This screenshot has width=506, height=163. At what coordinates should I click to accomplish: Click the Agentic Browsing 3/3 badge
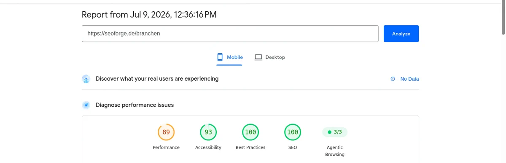[335, 132]
